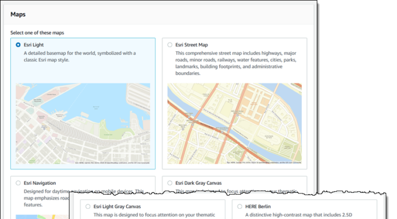Select the Esri Light Gray Canvas radio button
Screen dimensions: 397x219
coord(88,206)
